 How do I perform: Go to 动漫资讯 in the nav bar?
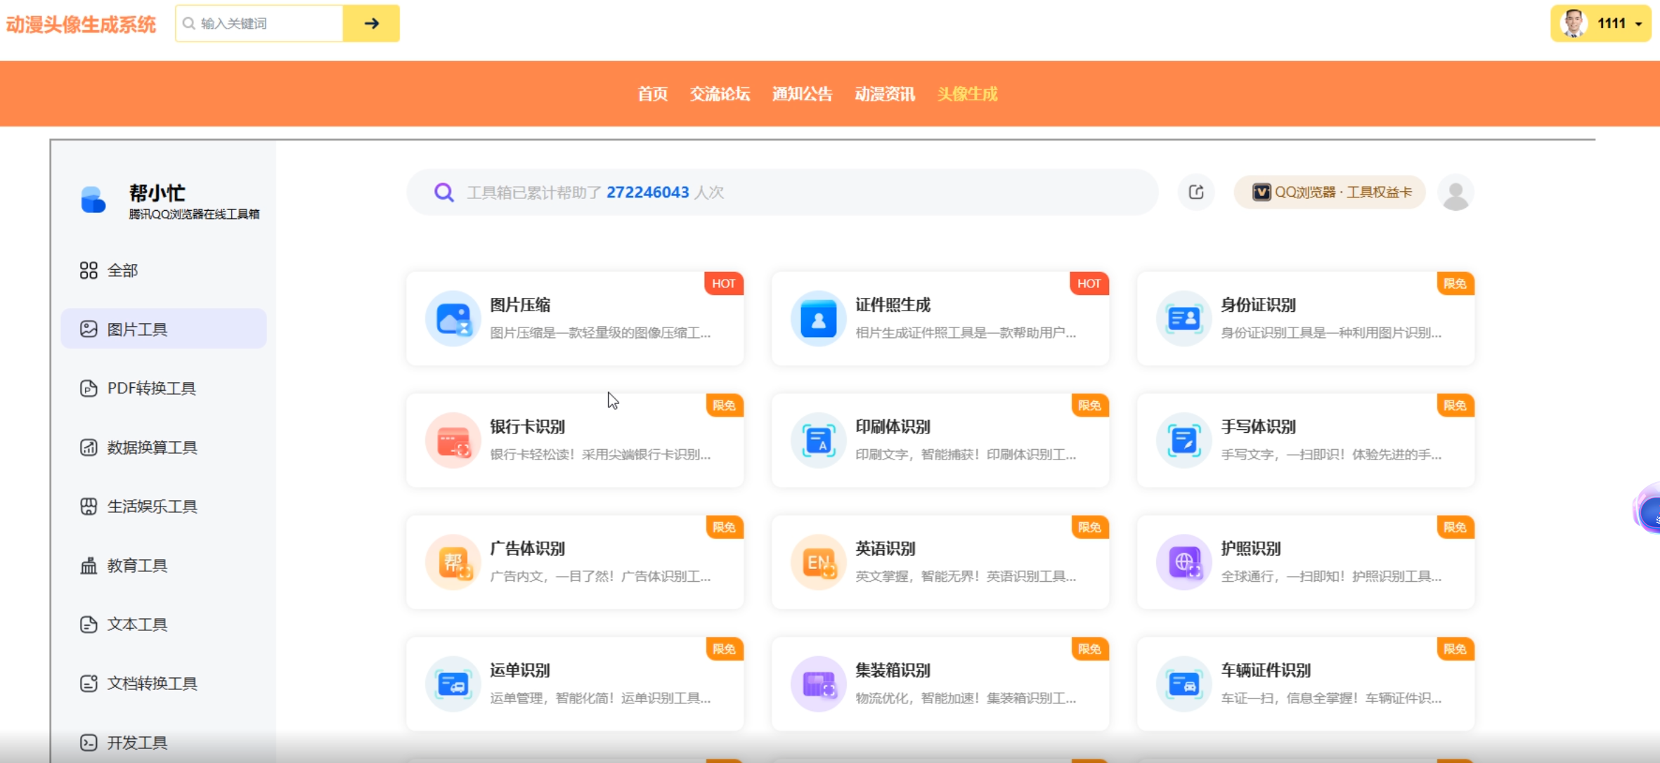885,94
